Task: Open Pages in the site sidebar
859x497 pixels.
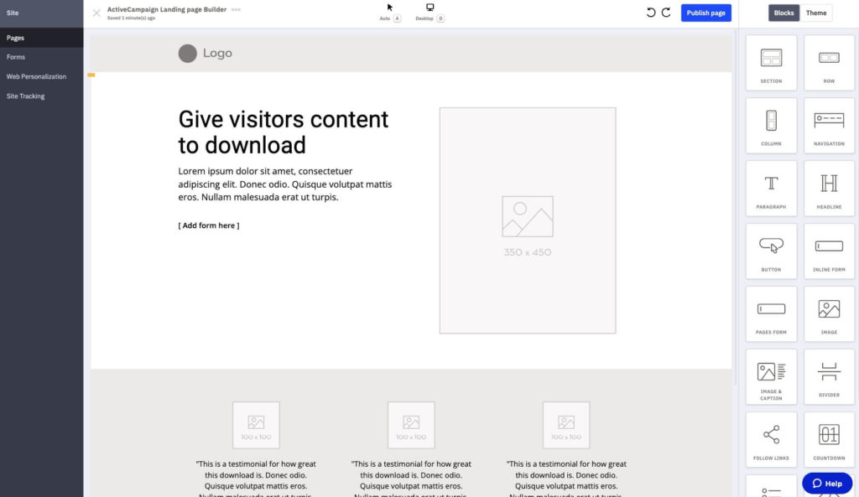Action: tap(42, 38)
